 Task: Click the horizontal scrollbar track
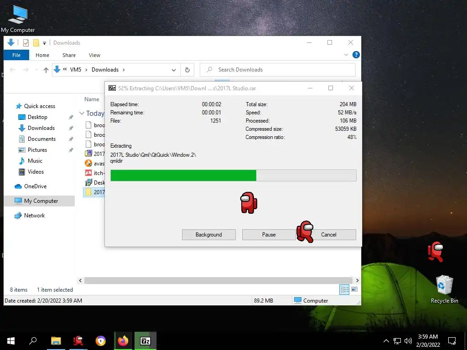tap(218, 280)
